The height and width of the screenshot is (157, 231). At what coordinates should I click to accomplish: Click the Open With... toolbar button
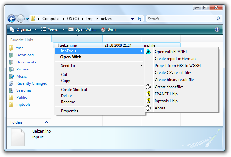point(83,29)
